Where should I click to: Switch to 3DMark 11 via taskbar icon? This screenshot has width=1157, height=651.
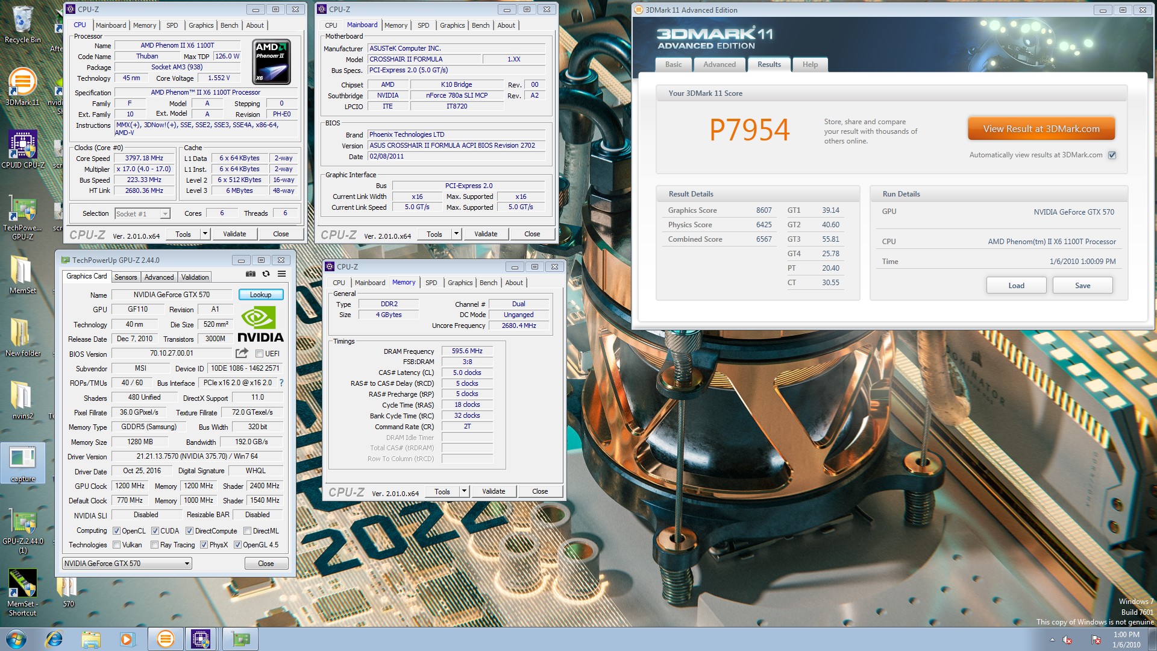tap(165, 639)
